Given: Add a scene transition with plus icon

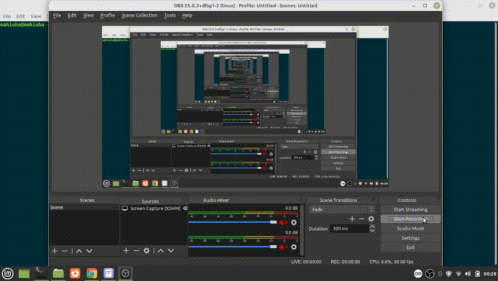Looking at the screenshot, I should (352, 218).
